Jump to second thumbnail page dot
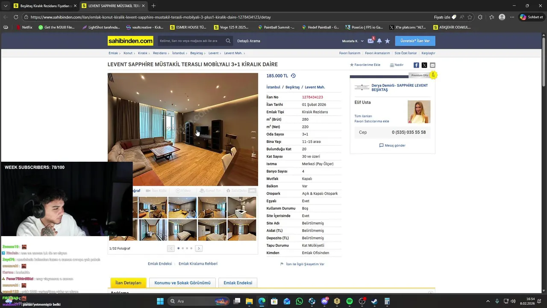 [182, 248]
